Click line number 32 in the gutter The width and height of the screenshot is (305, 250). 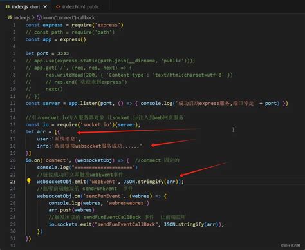click(13, 245)
